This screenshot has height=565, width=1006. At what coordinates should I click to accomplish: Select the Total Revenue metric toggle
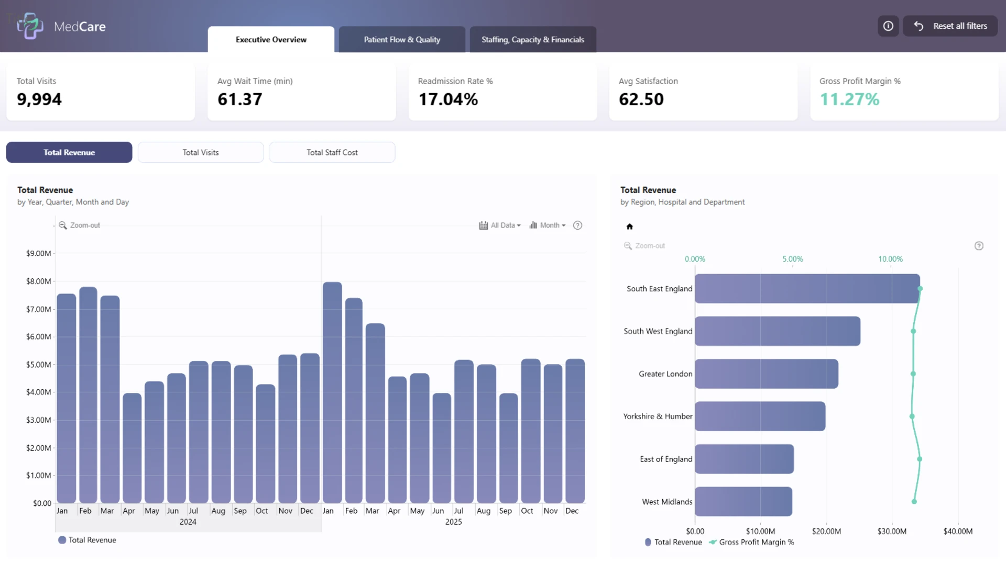tap(69, 152)
